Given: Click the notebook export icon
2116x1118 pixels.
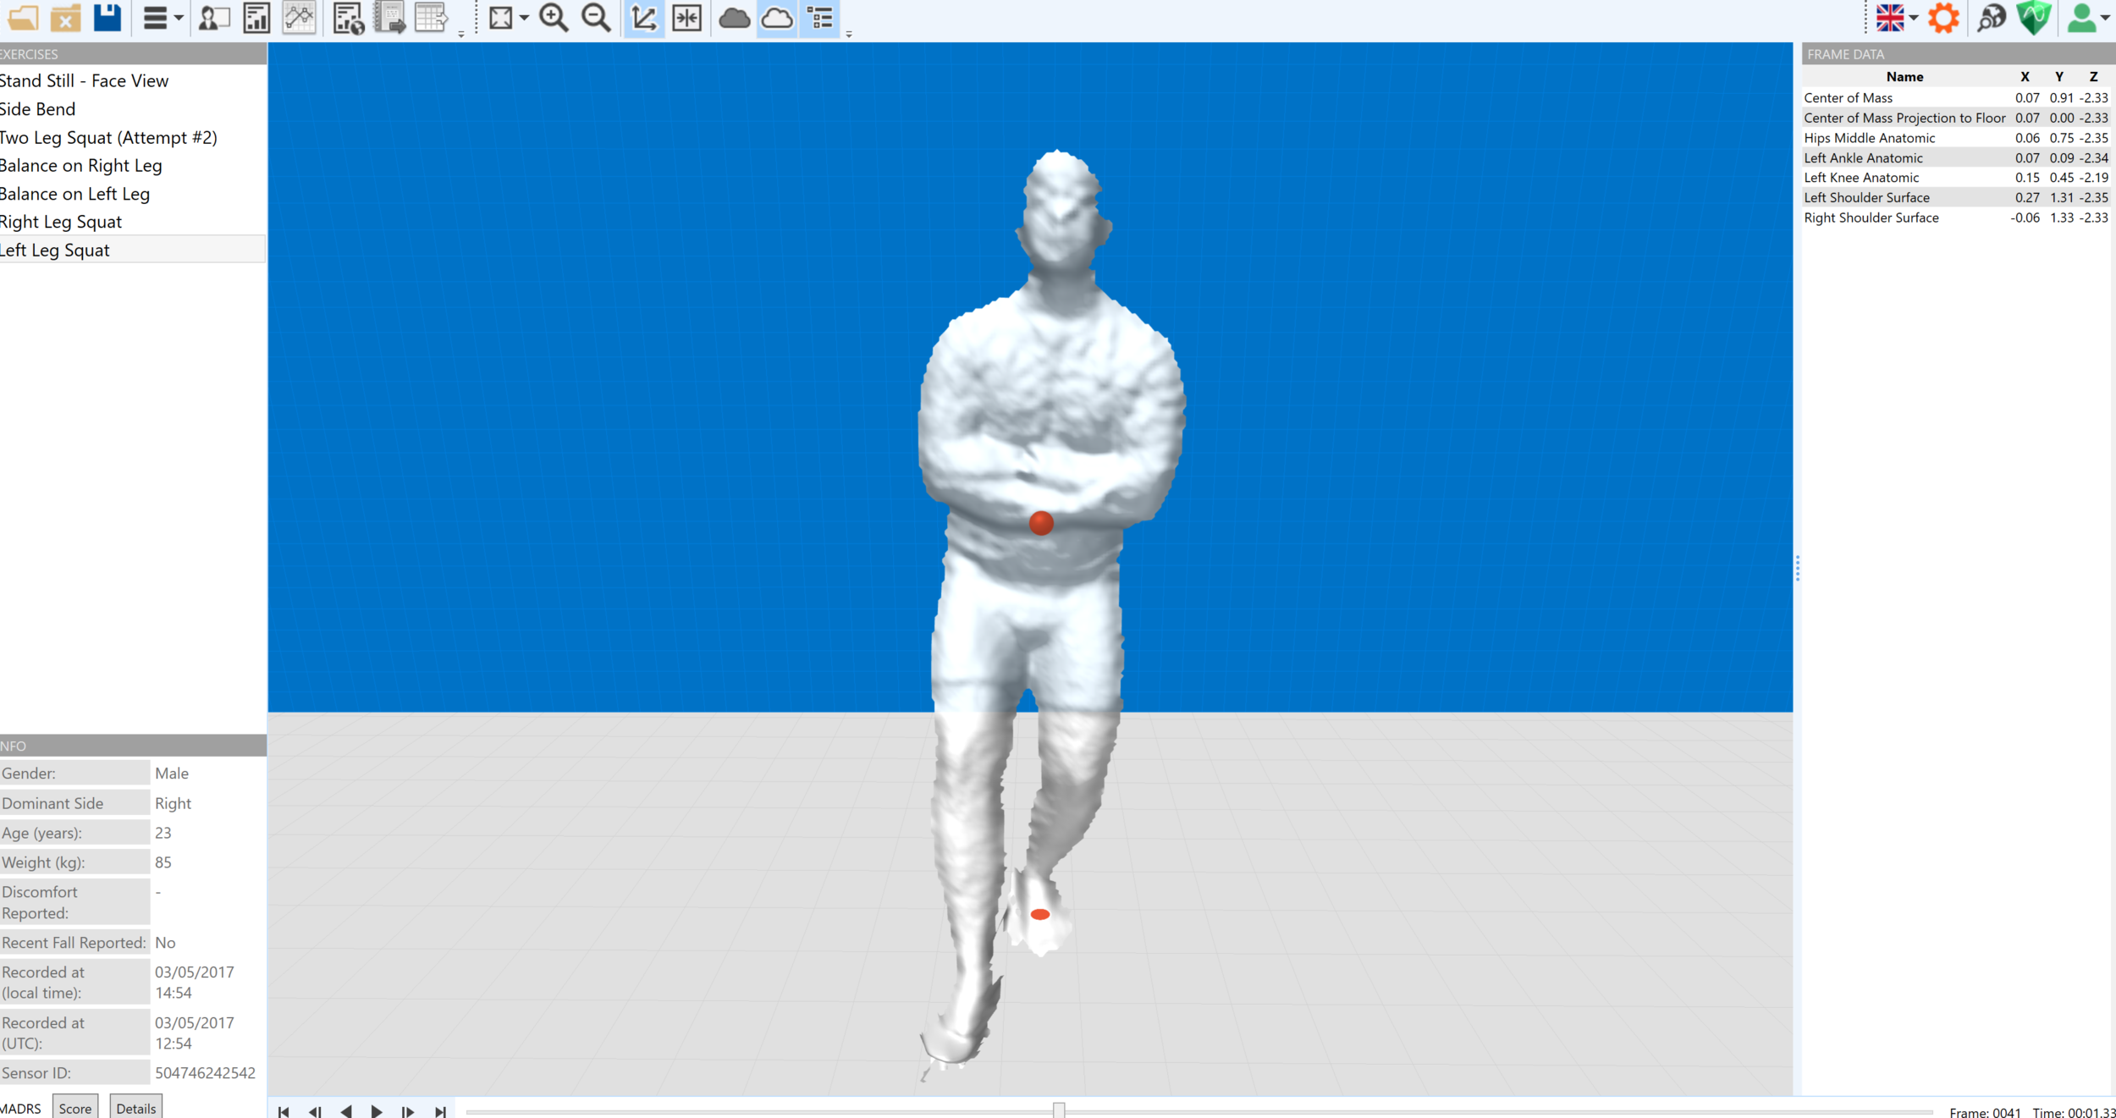Looking at the screenshot, I should click(390, 18).
